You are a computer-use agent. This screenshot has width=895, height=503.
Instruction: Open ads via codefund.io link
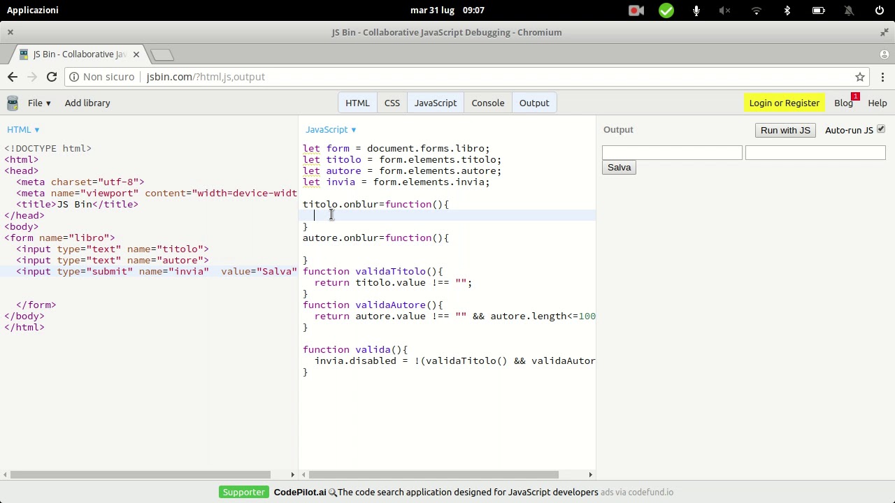[x=637, y=493]
